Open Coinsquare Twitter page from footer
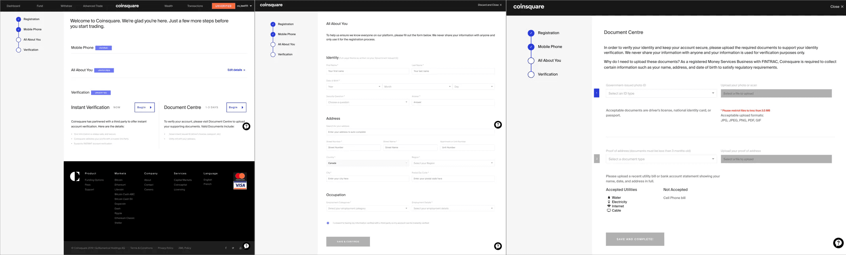The width and height of the screenshot is (846, 255). click(x=233, y=248)
